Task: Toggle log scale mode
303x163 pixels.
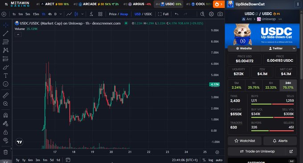Action: pos(211,160)
